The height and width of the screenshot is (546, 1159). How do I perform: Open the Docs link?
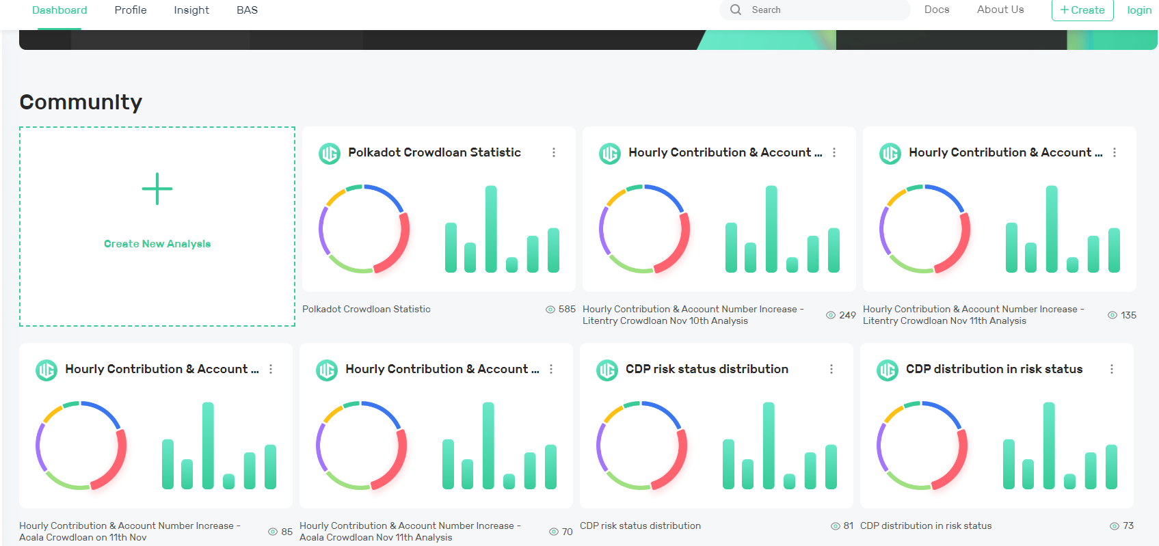coord(937,10)
